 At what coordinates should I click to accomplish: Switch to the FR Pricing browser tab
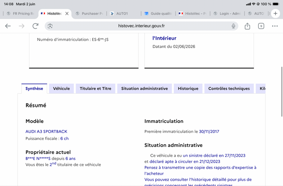pos(21,13)
